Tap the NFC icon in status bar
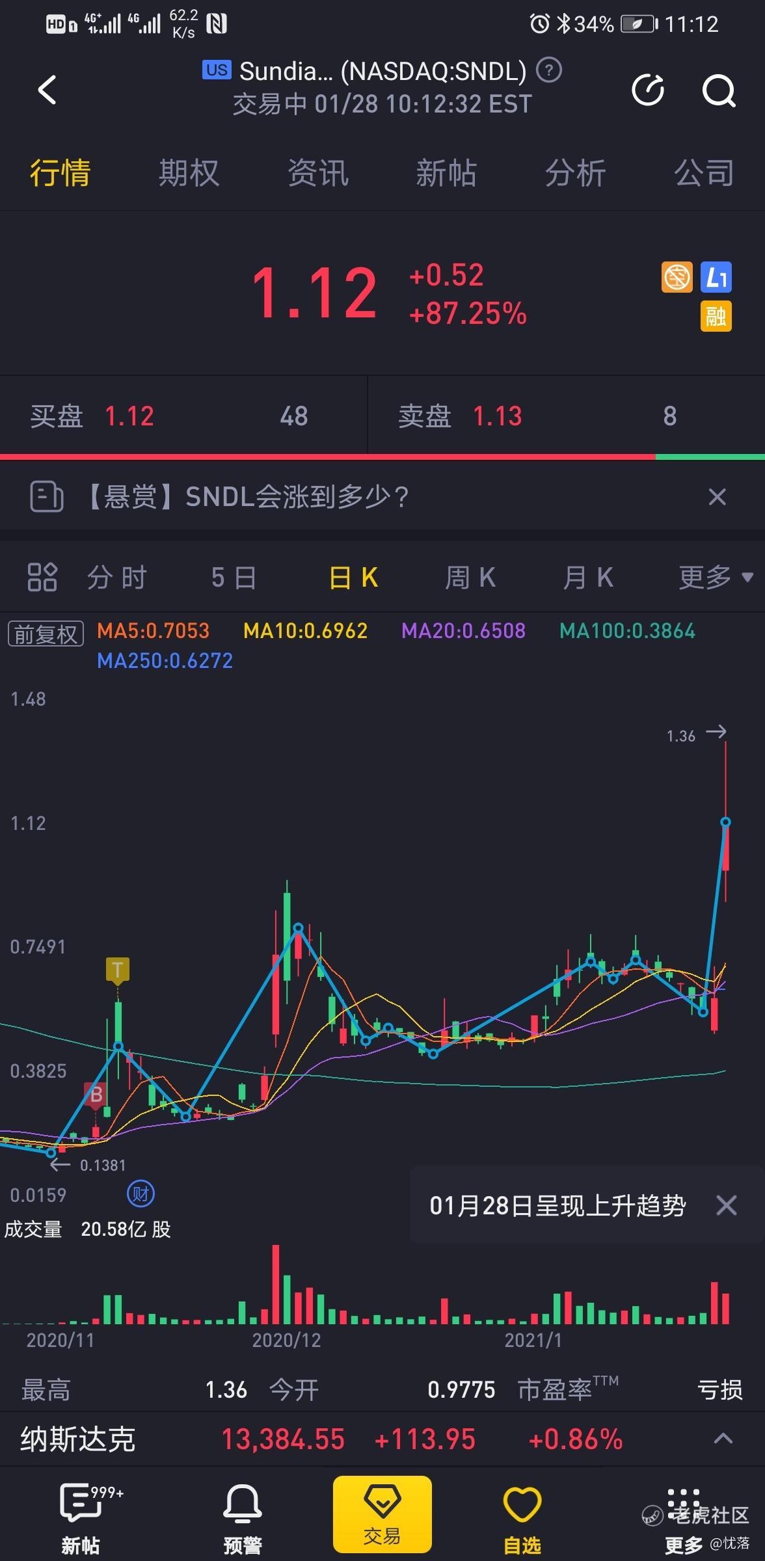Viewport: 765px width, 1561px height. [x=217, y=24]
